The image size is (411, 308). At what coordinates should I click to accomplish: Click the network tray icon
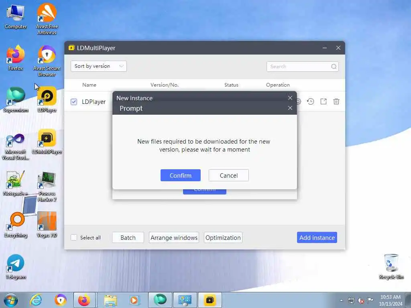[x=351, y=300]
